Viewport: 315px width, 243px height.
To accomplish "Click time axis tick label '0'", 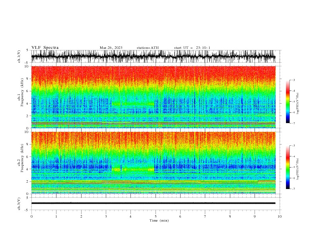I will click(31, 216).
